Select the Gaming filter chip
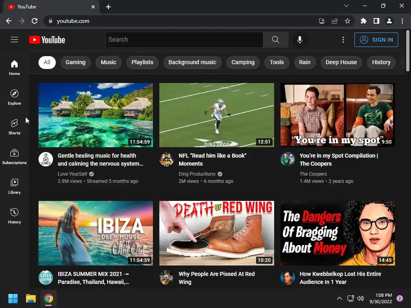Image resolution: width=411 pixels, height=308 pixels. click(x=75, y=62)
